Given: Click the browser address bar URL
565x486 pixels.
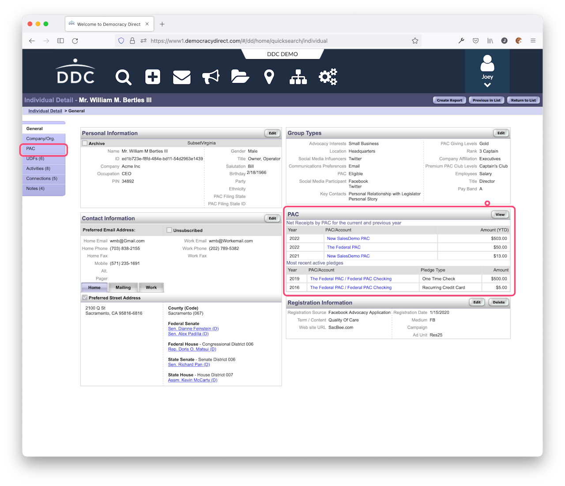Looking at the screenshot, I should click(x=239, y=41).
